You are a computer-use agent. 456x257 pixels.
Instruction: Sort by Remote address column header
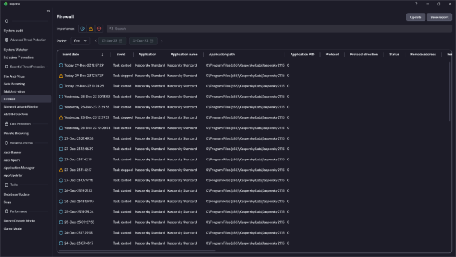(x=423, y=55)
